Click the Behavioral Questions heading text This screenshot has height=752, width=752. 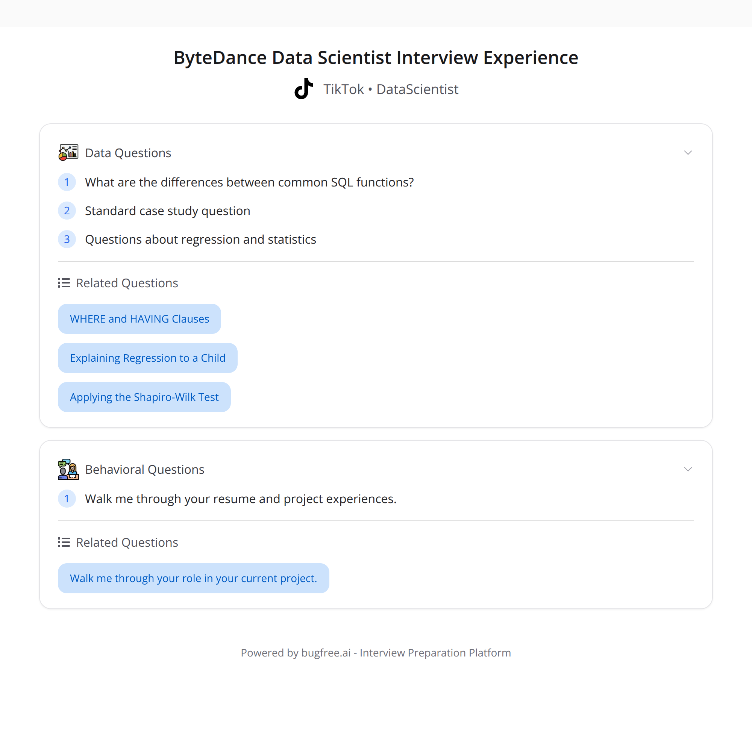point(145,469)
